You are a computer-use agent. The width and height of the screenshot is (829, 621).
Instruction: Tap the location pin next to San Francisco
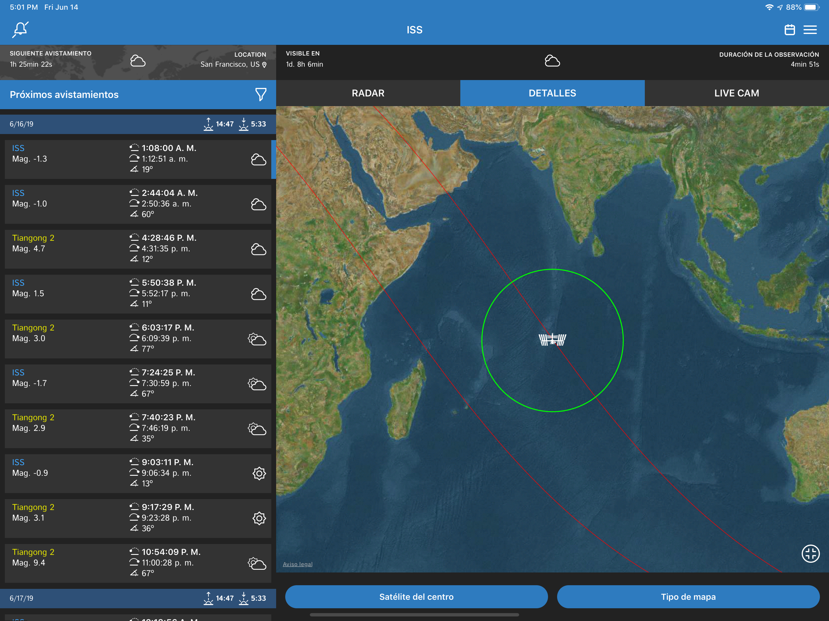265,65
